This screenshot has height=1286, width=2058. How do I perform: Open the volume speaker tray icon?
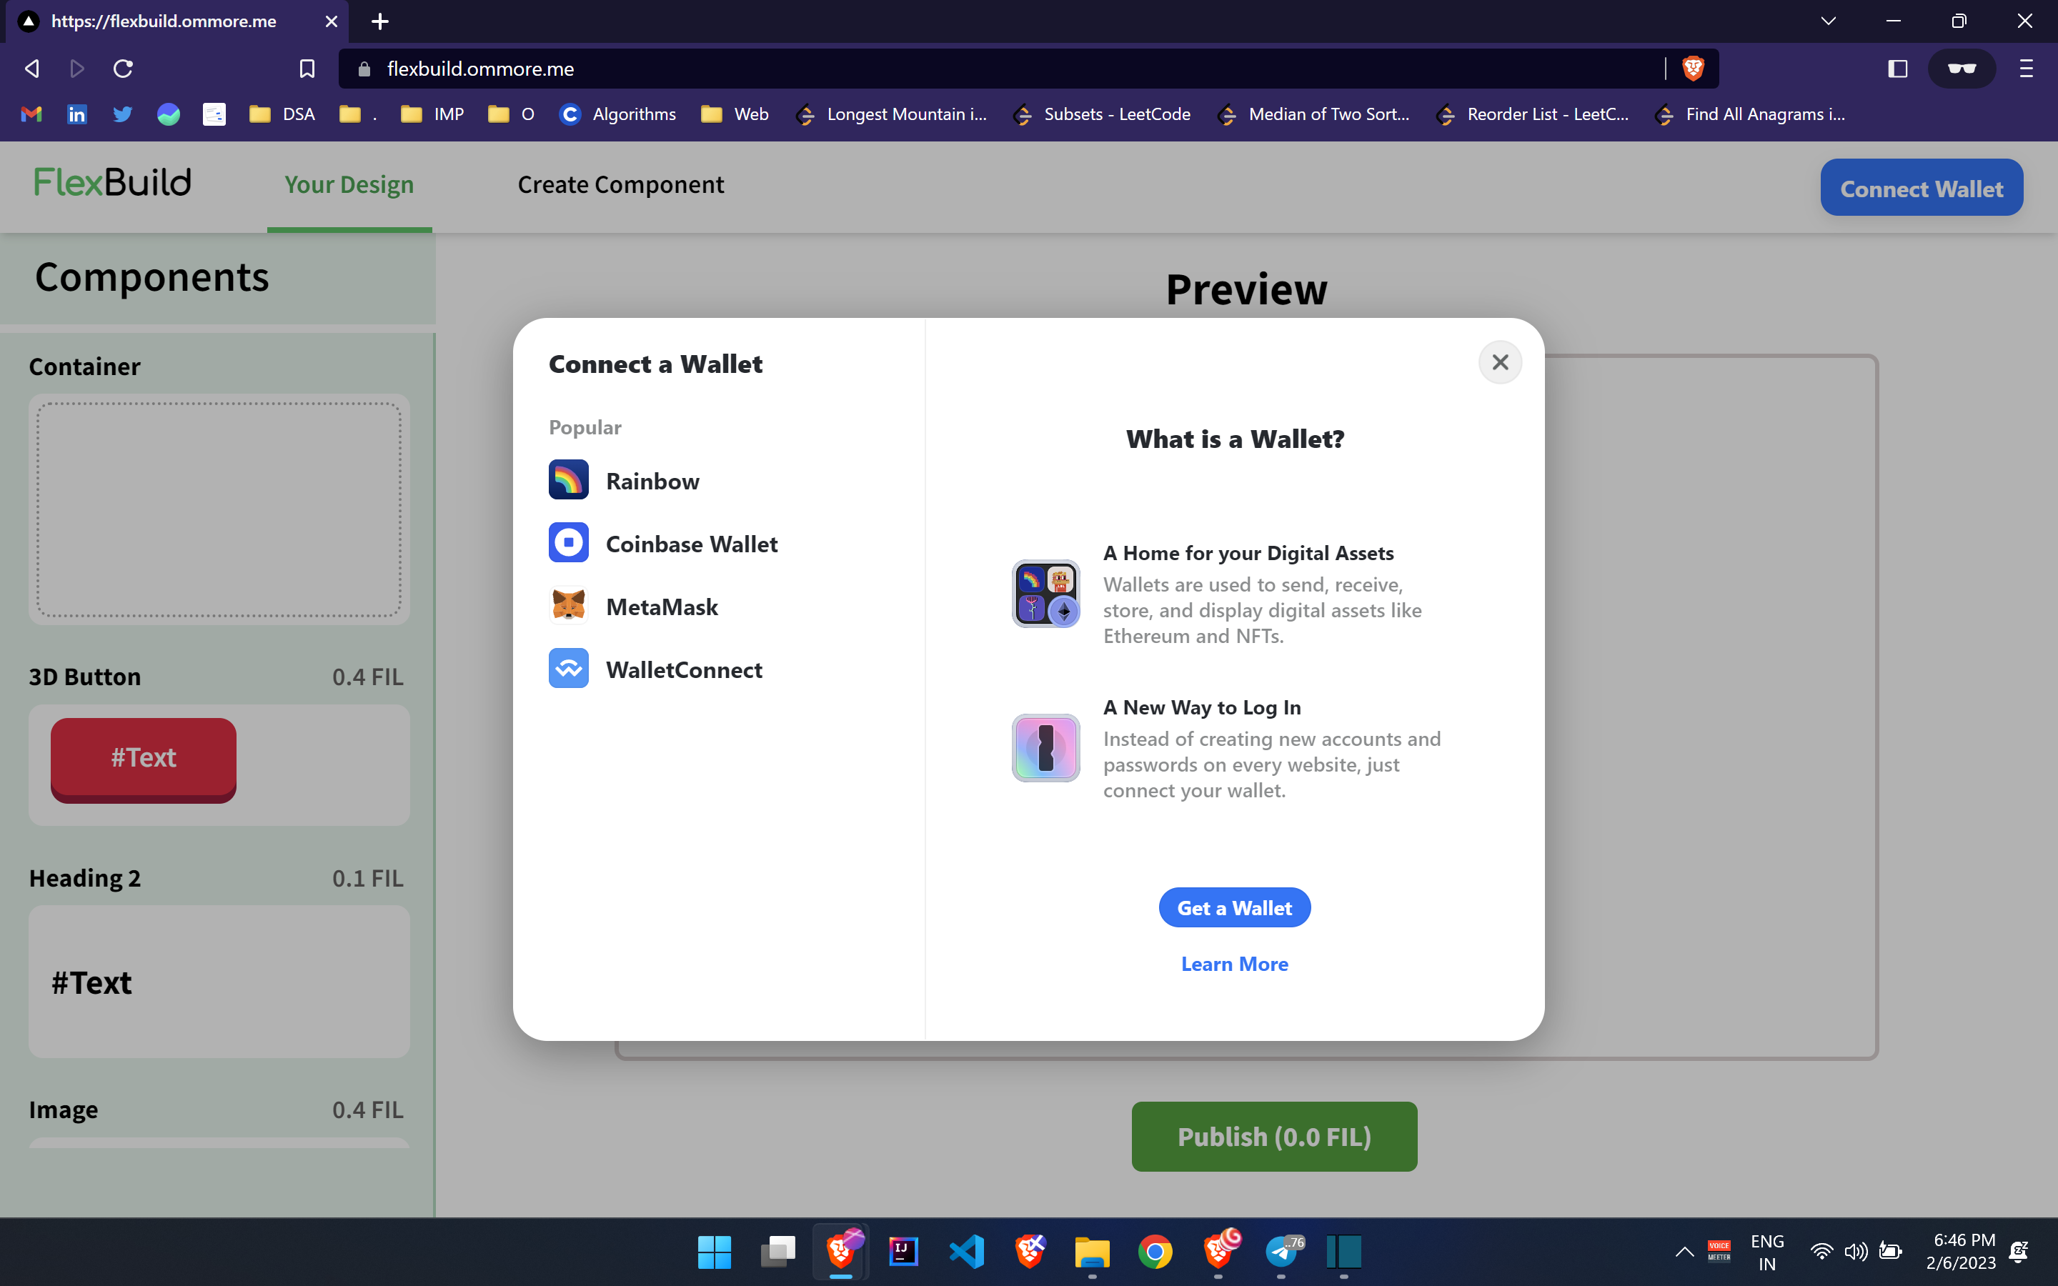click(1856, 1252)
